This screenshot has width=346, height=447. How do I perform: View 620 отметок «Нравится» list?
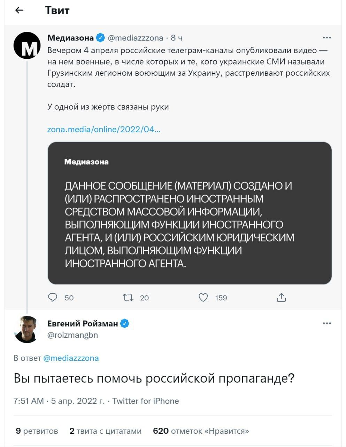point(201,431)
